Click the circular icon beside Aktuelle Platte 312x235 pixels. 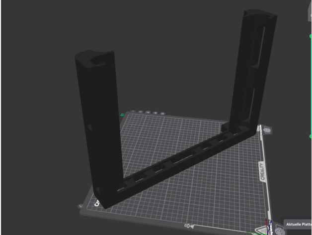pos(279,230)
